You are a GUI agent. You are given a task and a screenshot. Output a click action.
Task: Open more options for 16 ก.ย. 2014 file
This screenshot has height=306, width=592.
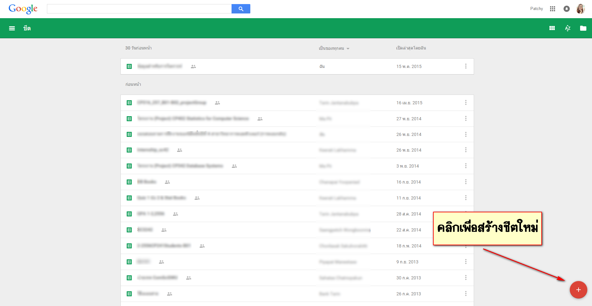pyautogui.click(x=466, y=182)
